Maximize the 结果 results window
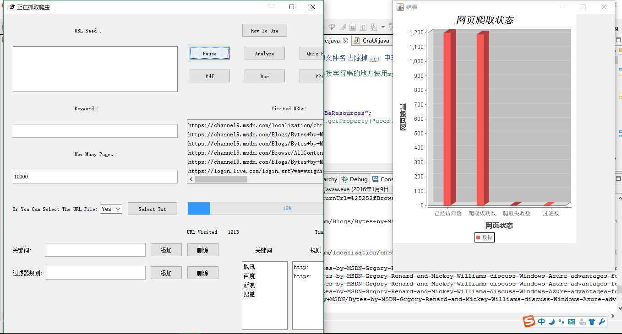The width and height of the screenshot is (622, 334). (583, 7)
